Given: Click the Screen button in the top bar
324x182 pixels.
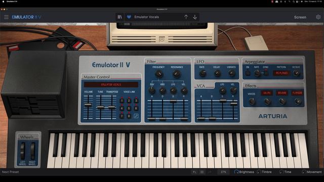Looking at the screenshot, I should pyautogui.click(x=300, y=17).
